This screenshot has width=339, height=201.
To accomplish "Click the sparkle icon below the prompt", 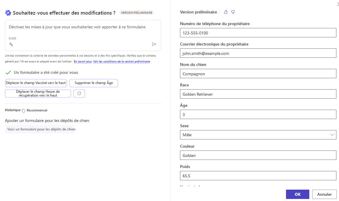I will pos(11,44).
